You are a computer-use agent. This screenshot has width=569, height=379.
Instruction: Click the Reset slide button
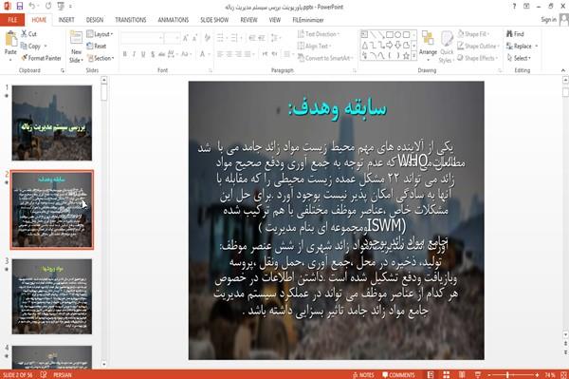(x=97, y=47)
